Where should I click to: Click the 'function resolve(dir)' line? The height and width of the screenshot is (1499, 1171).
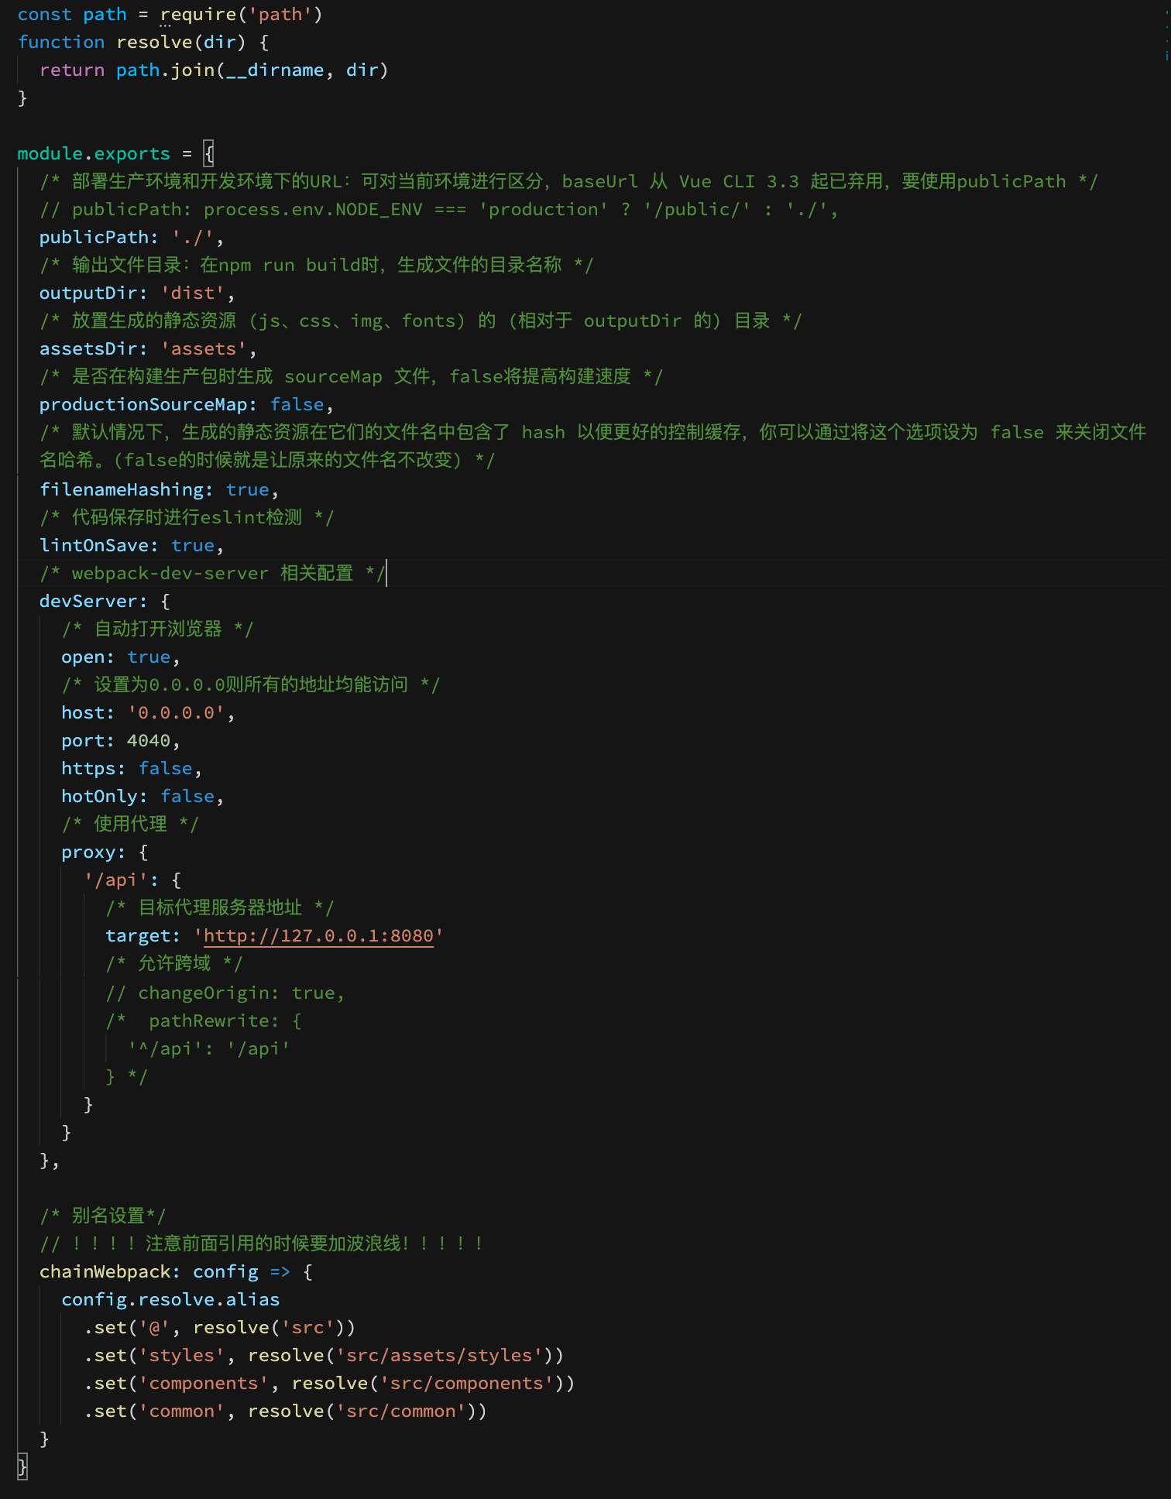pos(143,42)
